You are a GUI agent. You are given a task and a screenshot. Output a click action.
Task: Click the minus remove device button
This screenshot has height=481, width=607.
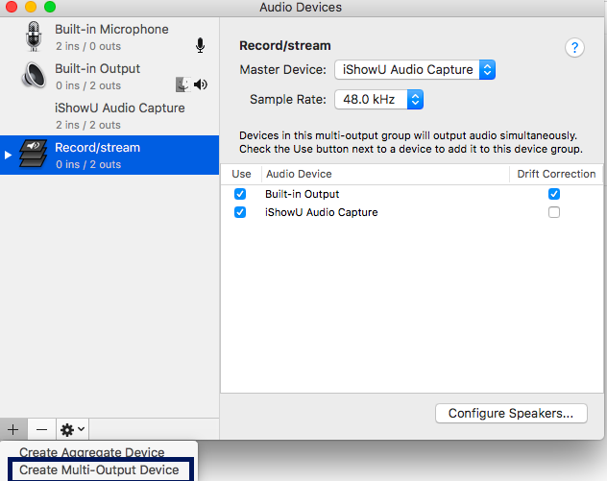[x=41, y=429]
